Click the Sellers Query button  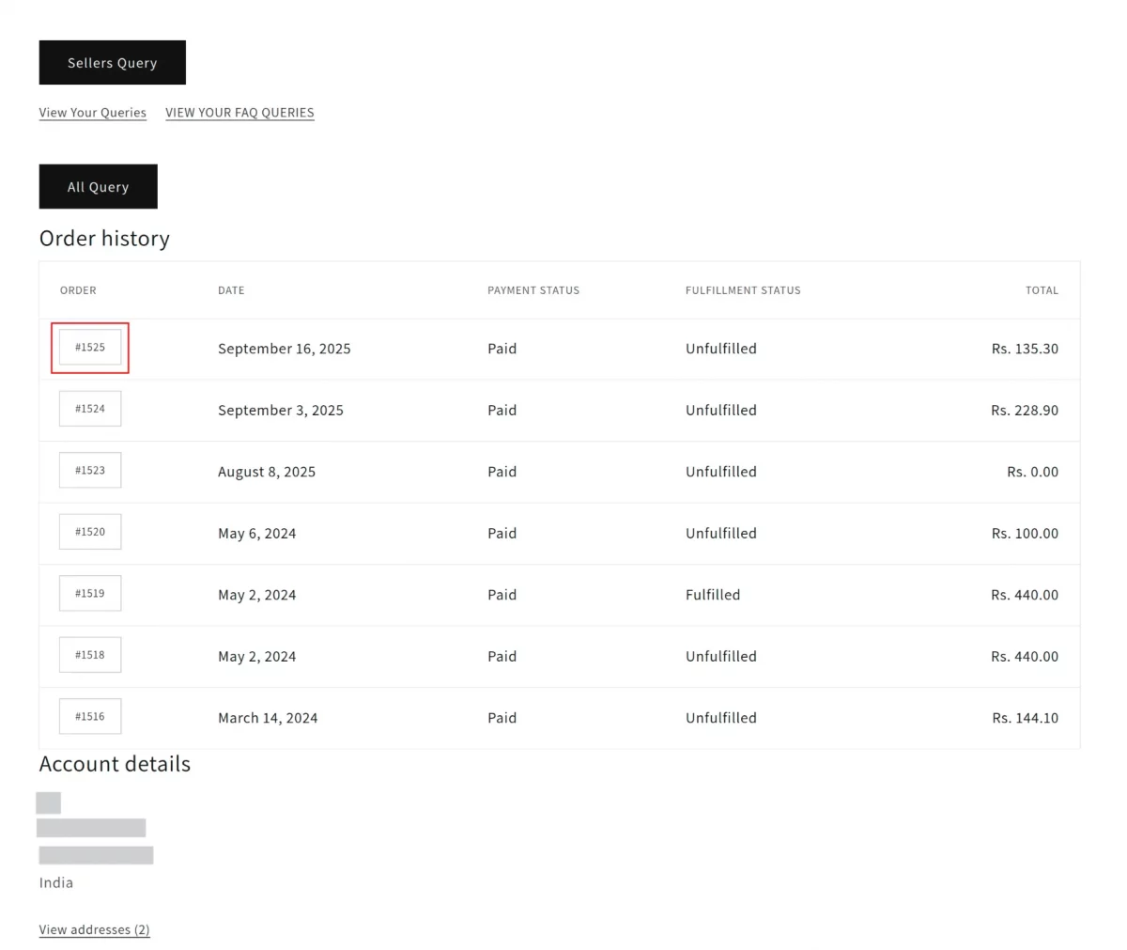pos(112,63)
